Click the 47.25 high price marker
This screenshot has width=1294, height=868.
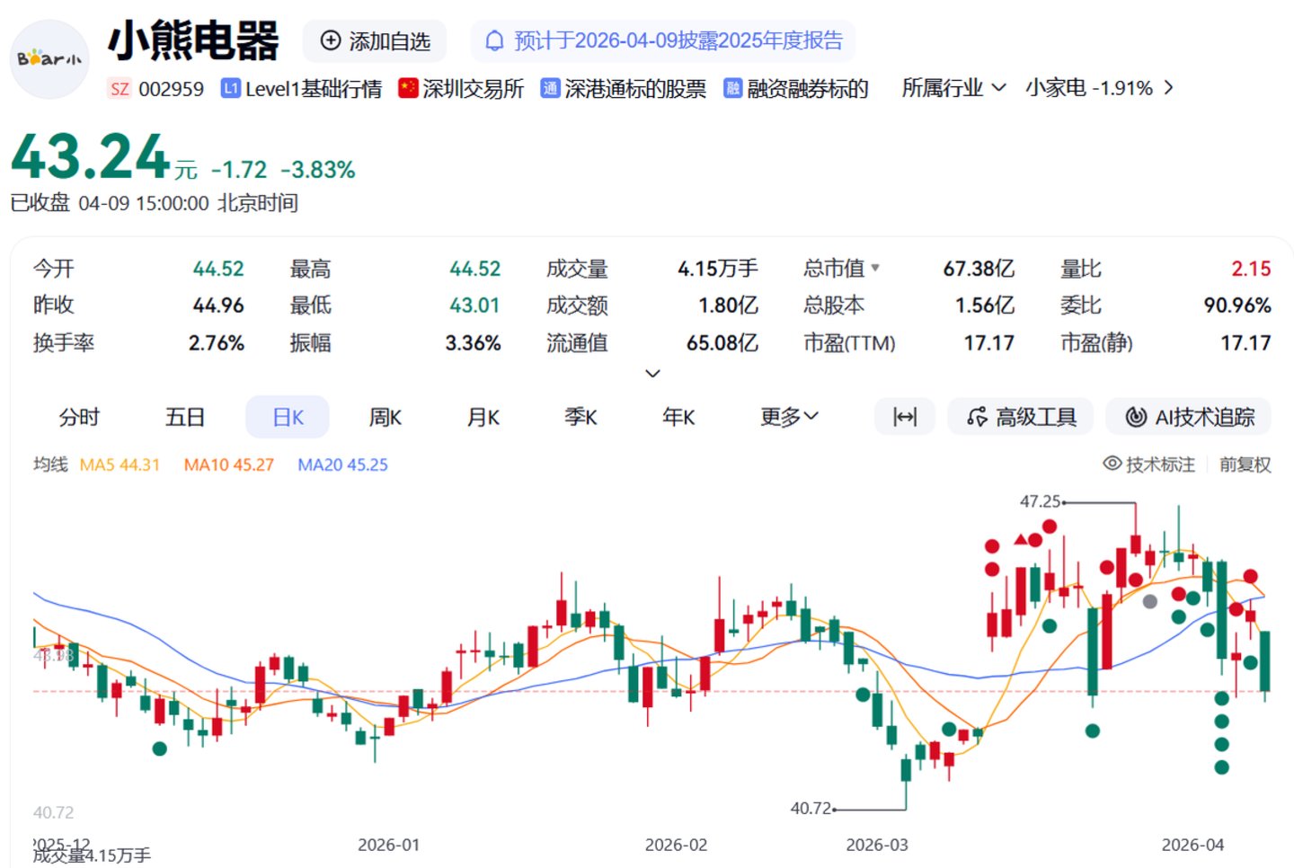[x=1040, y=501]
